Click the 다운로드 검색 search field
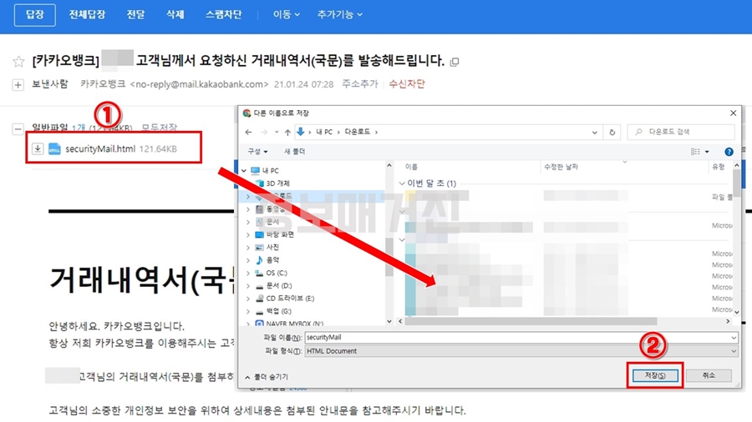Screen dimensions: 752x422 click(x=682, y=132)
